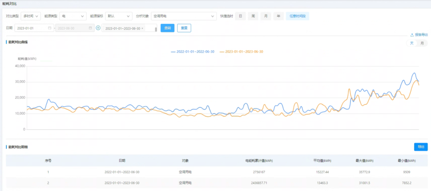Screen dimensions: 431x191
Task: Click the 报告导出 export report icon
Action: [412, 35]
